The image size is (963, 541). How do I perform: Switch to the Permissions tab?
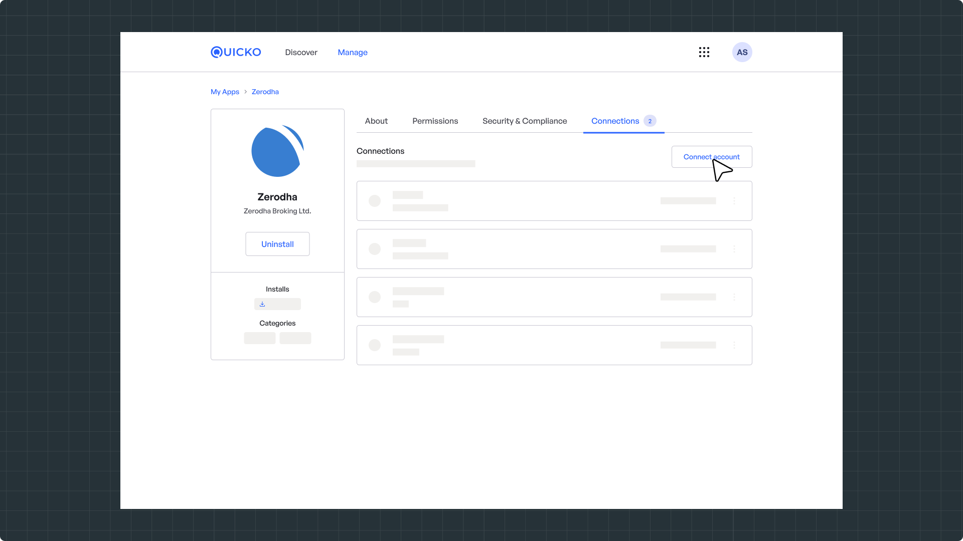pos(435,121)
